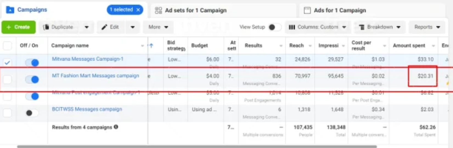Screen dimensions: 453x148
Task: Open the BCITWSS Messages campaign link
Action: pyautogui.click(x=87, y=109)
